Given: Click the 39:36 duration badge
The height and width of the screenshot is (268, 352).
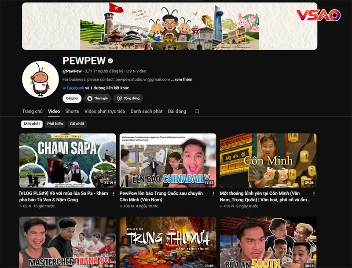Looking at the screenshot, I should click(309, 183).
